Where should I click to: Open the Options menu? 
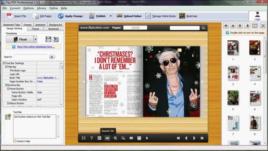28,8
